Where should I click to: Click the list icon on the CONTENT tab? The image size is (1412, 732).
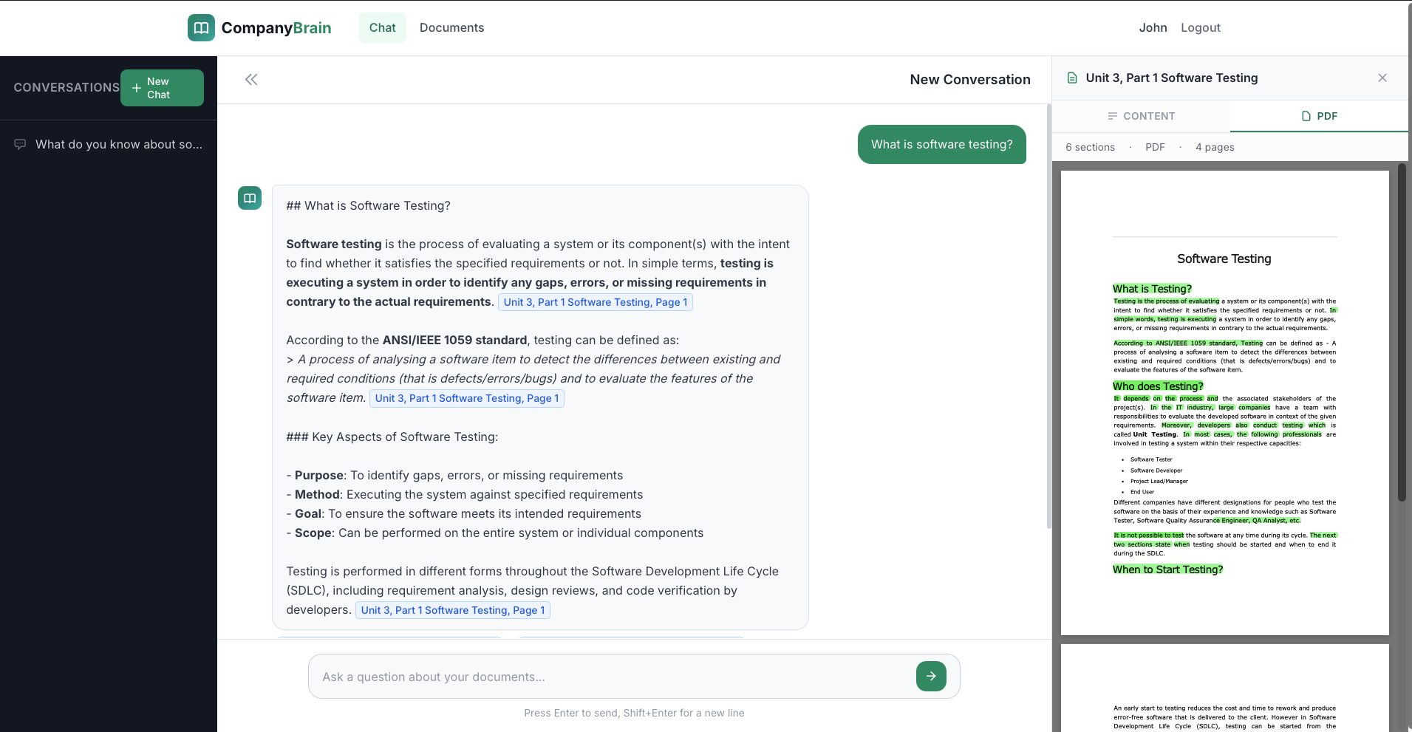point(1111,116)
